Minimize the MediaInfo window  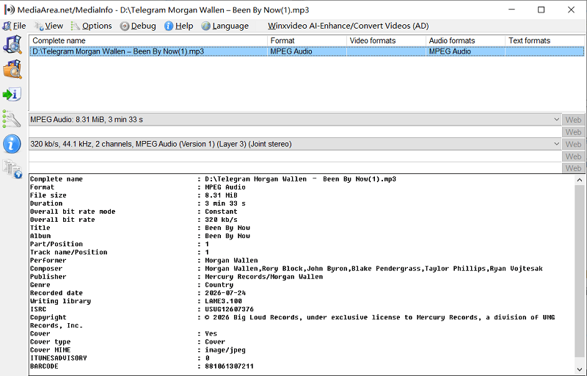point(511,10)
